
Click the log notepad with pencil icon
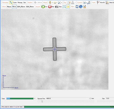69,3
